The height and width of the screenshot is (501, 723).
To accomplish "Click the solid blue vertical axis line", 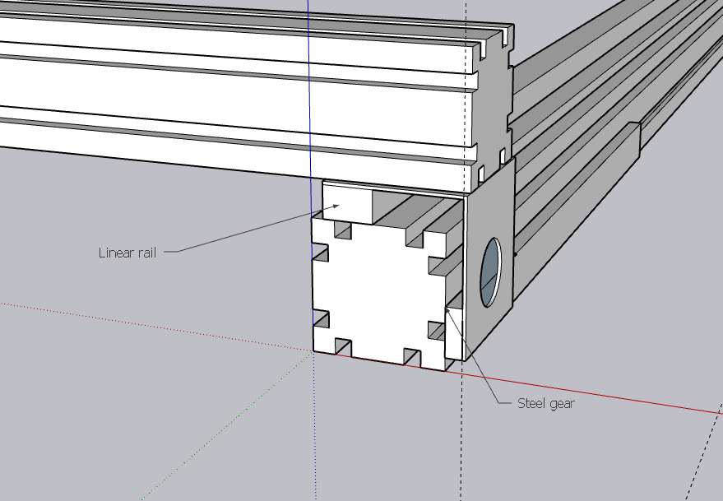I will pyautogui.click(x=309, y=82).
